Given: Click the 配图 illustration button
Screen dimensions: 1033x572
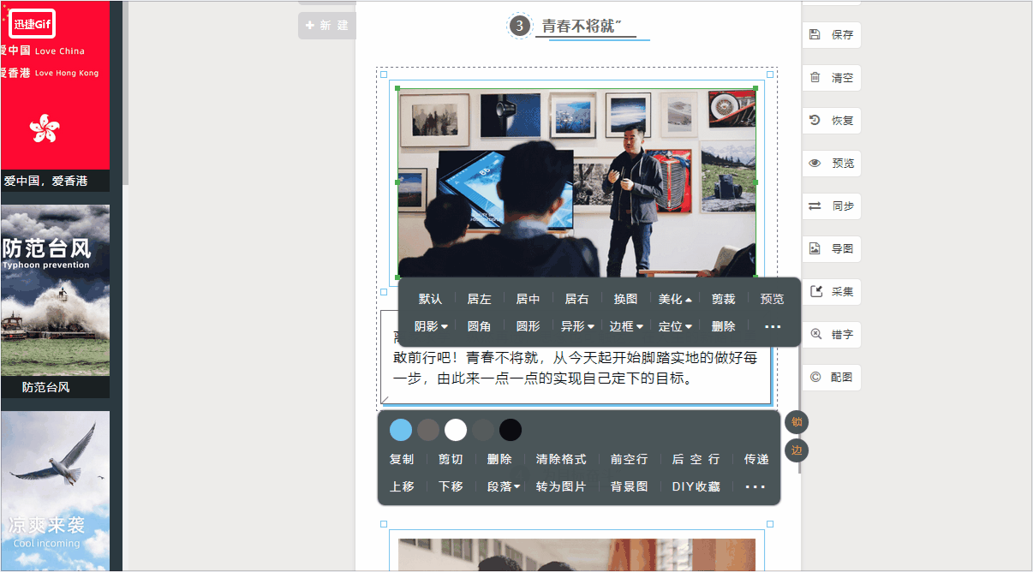Looking at the screenshot, I should [831, 378].
